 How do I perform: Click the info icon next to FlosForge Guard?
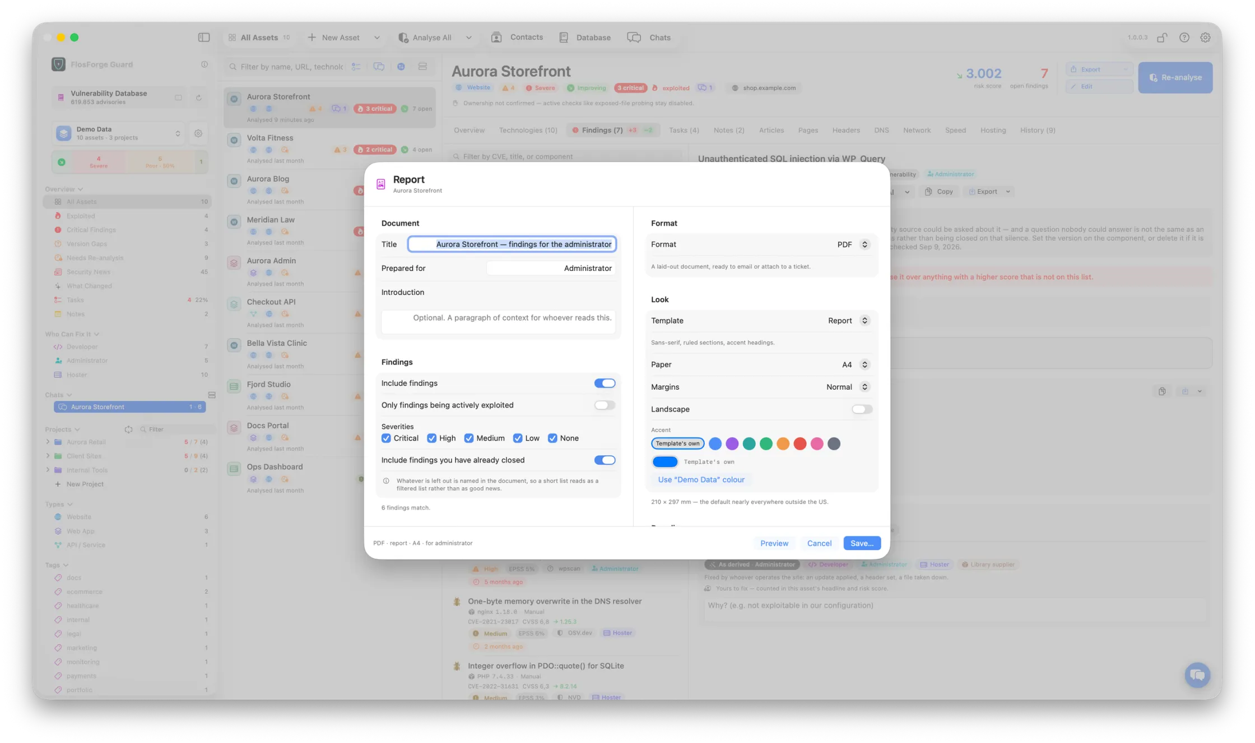coord(204,64)
